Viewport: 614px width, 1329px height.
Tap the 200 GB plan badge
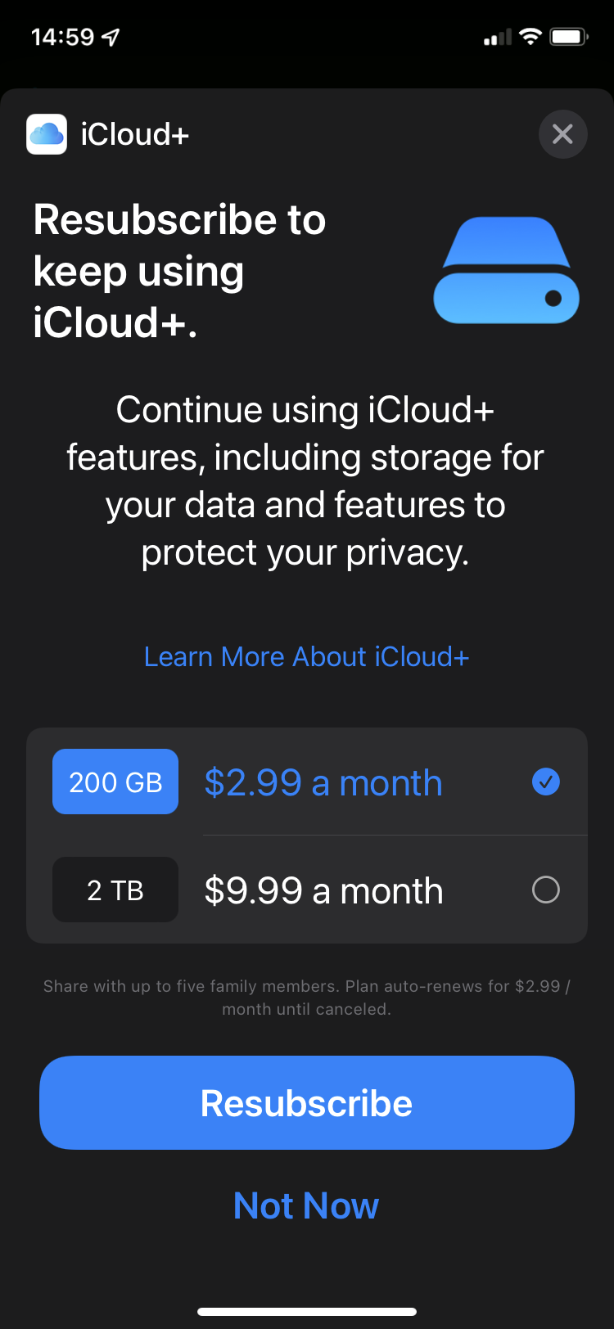(x=115, y=782)
